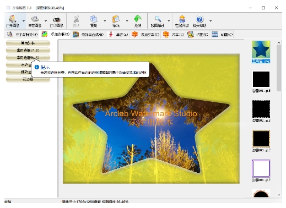Open the dropdown arrow next to View Zoom
Screen dimensions: 286x208
tap(169, 21)
